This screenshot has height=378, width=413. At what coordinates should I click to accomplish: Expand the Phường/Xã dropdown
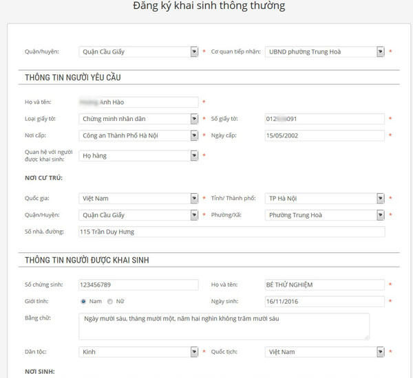(x=380, y=215)
